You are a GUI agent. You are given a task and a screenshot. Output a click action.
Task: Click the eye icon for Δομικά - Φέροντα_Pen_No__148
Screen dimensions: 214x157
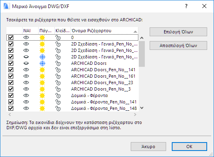[x=26, y=108]
